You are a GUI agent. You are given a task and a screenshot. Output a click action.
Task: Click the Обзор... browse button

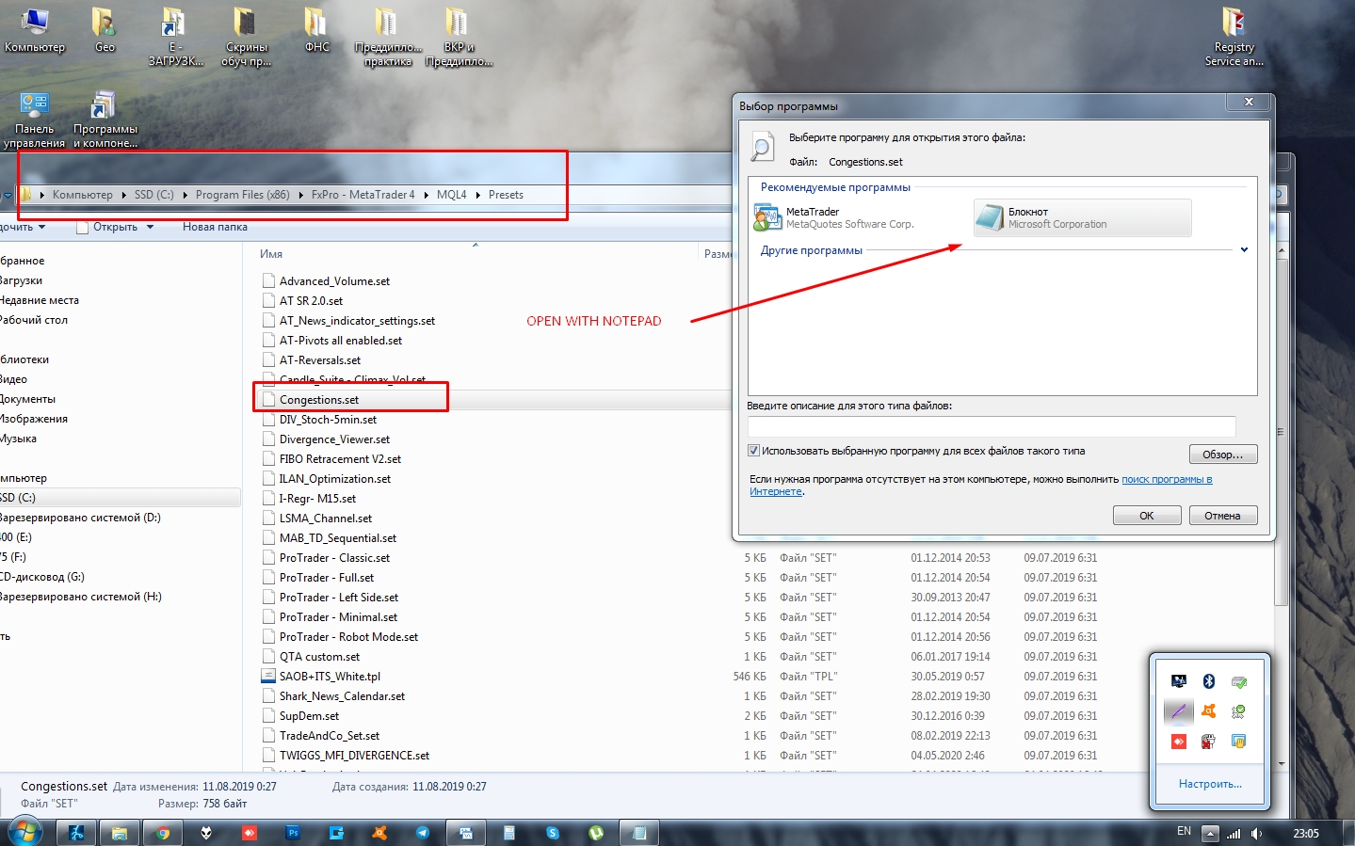coord(1223,455)
